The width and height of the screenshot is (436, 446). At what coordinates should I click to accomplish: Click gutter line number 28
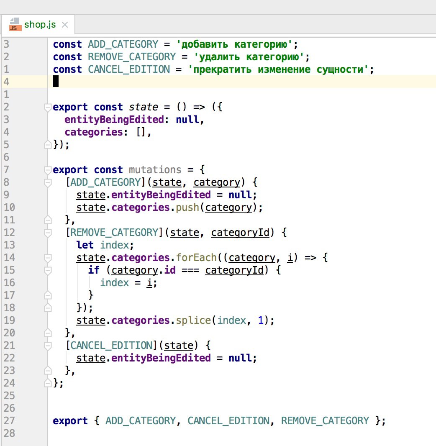pos(9,433)
